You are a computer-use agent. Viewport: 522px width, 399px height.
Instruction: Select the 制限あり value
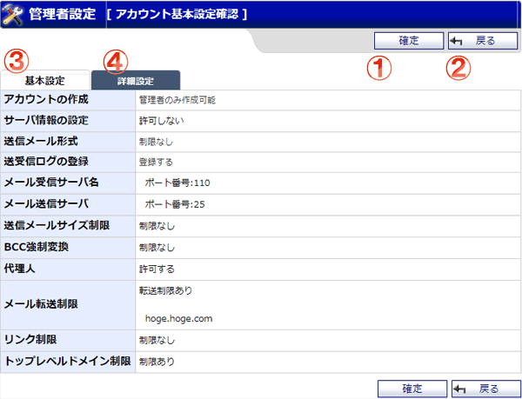(157, 362)
